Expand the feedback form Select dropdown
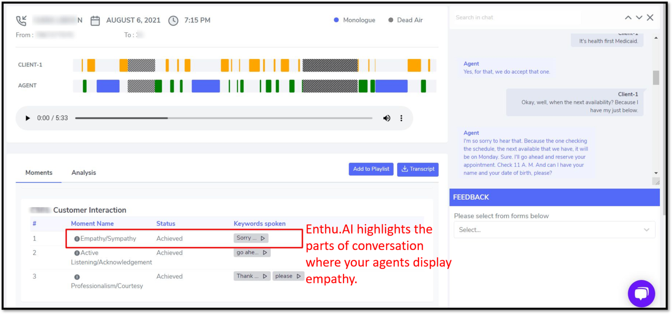The image size is (672, 314). (x=554, y=230)
